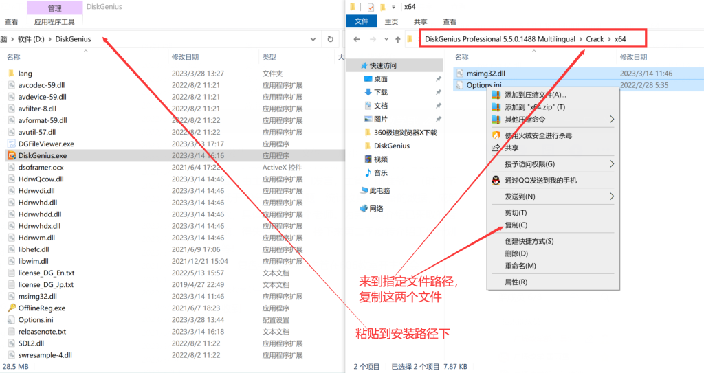Viewport: 704px width, 373px height.
Task: Choose 复制(C) from context menu
Action: tap(516, 225)
